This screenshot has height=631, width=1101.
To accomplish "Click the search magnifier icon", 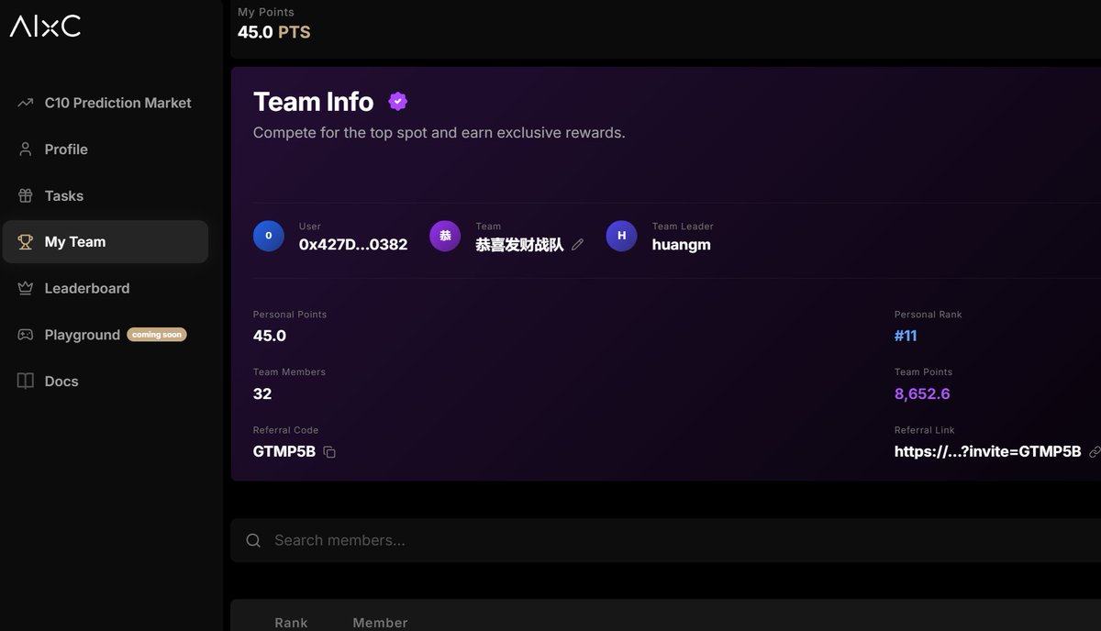I will [253, 540].
